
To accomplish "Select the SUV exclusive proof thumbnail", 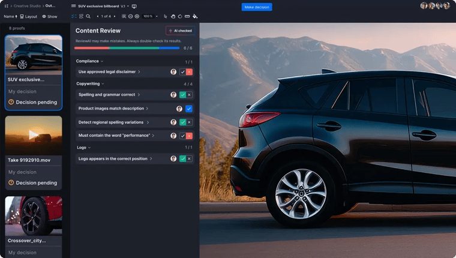I will (34, 55).
